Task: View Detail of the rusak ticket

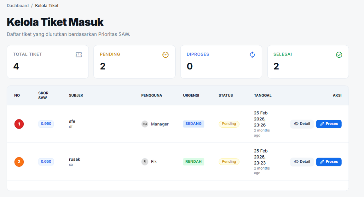Action: pyautogui.click(x=302, y=162)
